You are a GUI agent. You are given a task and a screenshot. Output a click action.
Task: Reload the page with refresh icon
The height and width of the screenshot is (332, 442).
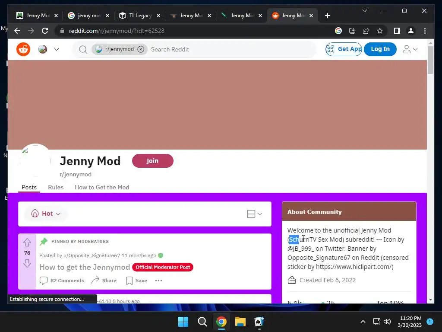tap(45, 31)
